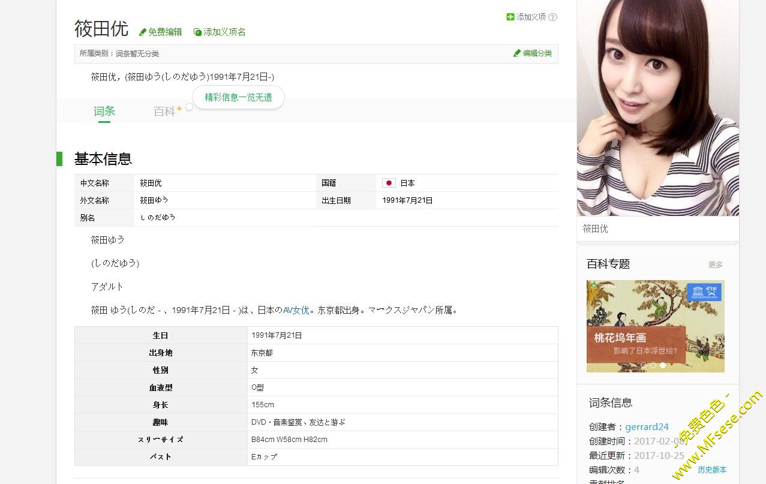This screenshot has height=484, width=766.
Task: Open the AV女优 hyperlink in description
Action: [x=296, y=310]
